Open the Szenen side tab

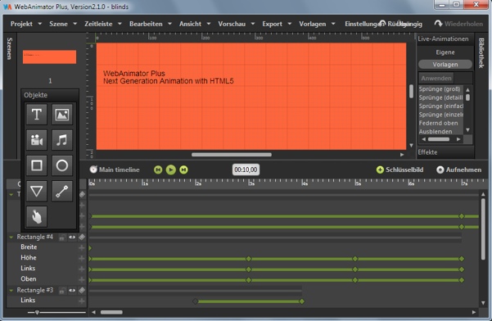click(x=9, y=48)
